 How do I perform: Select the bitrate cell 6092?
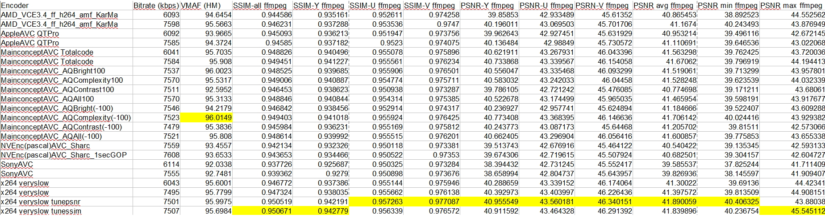(156, 33)
